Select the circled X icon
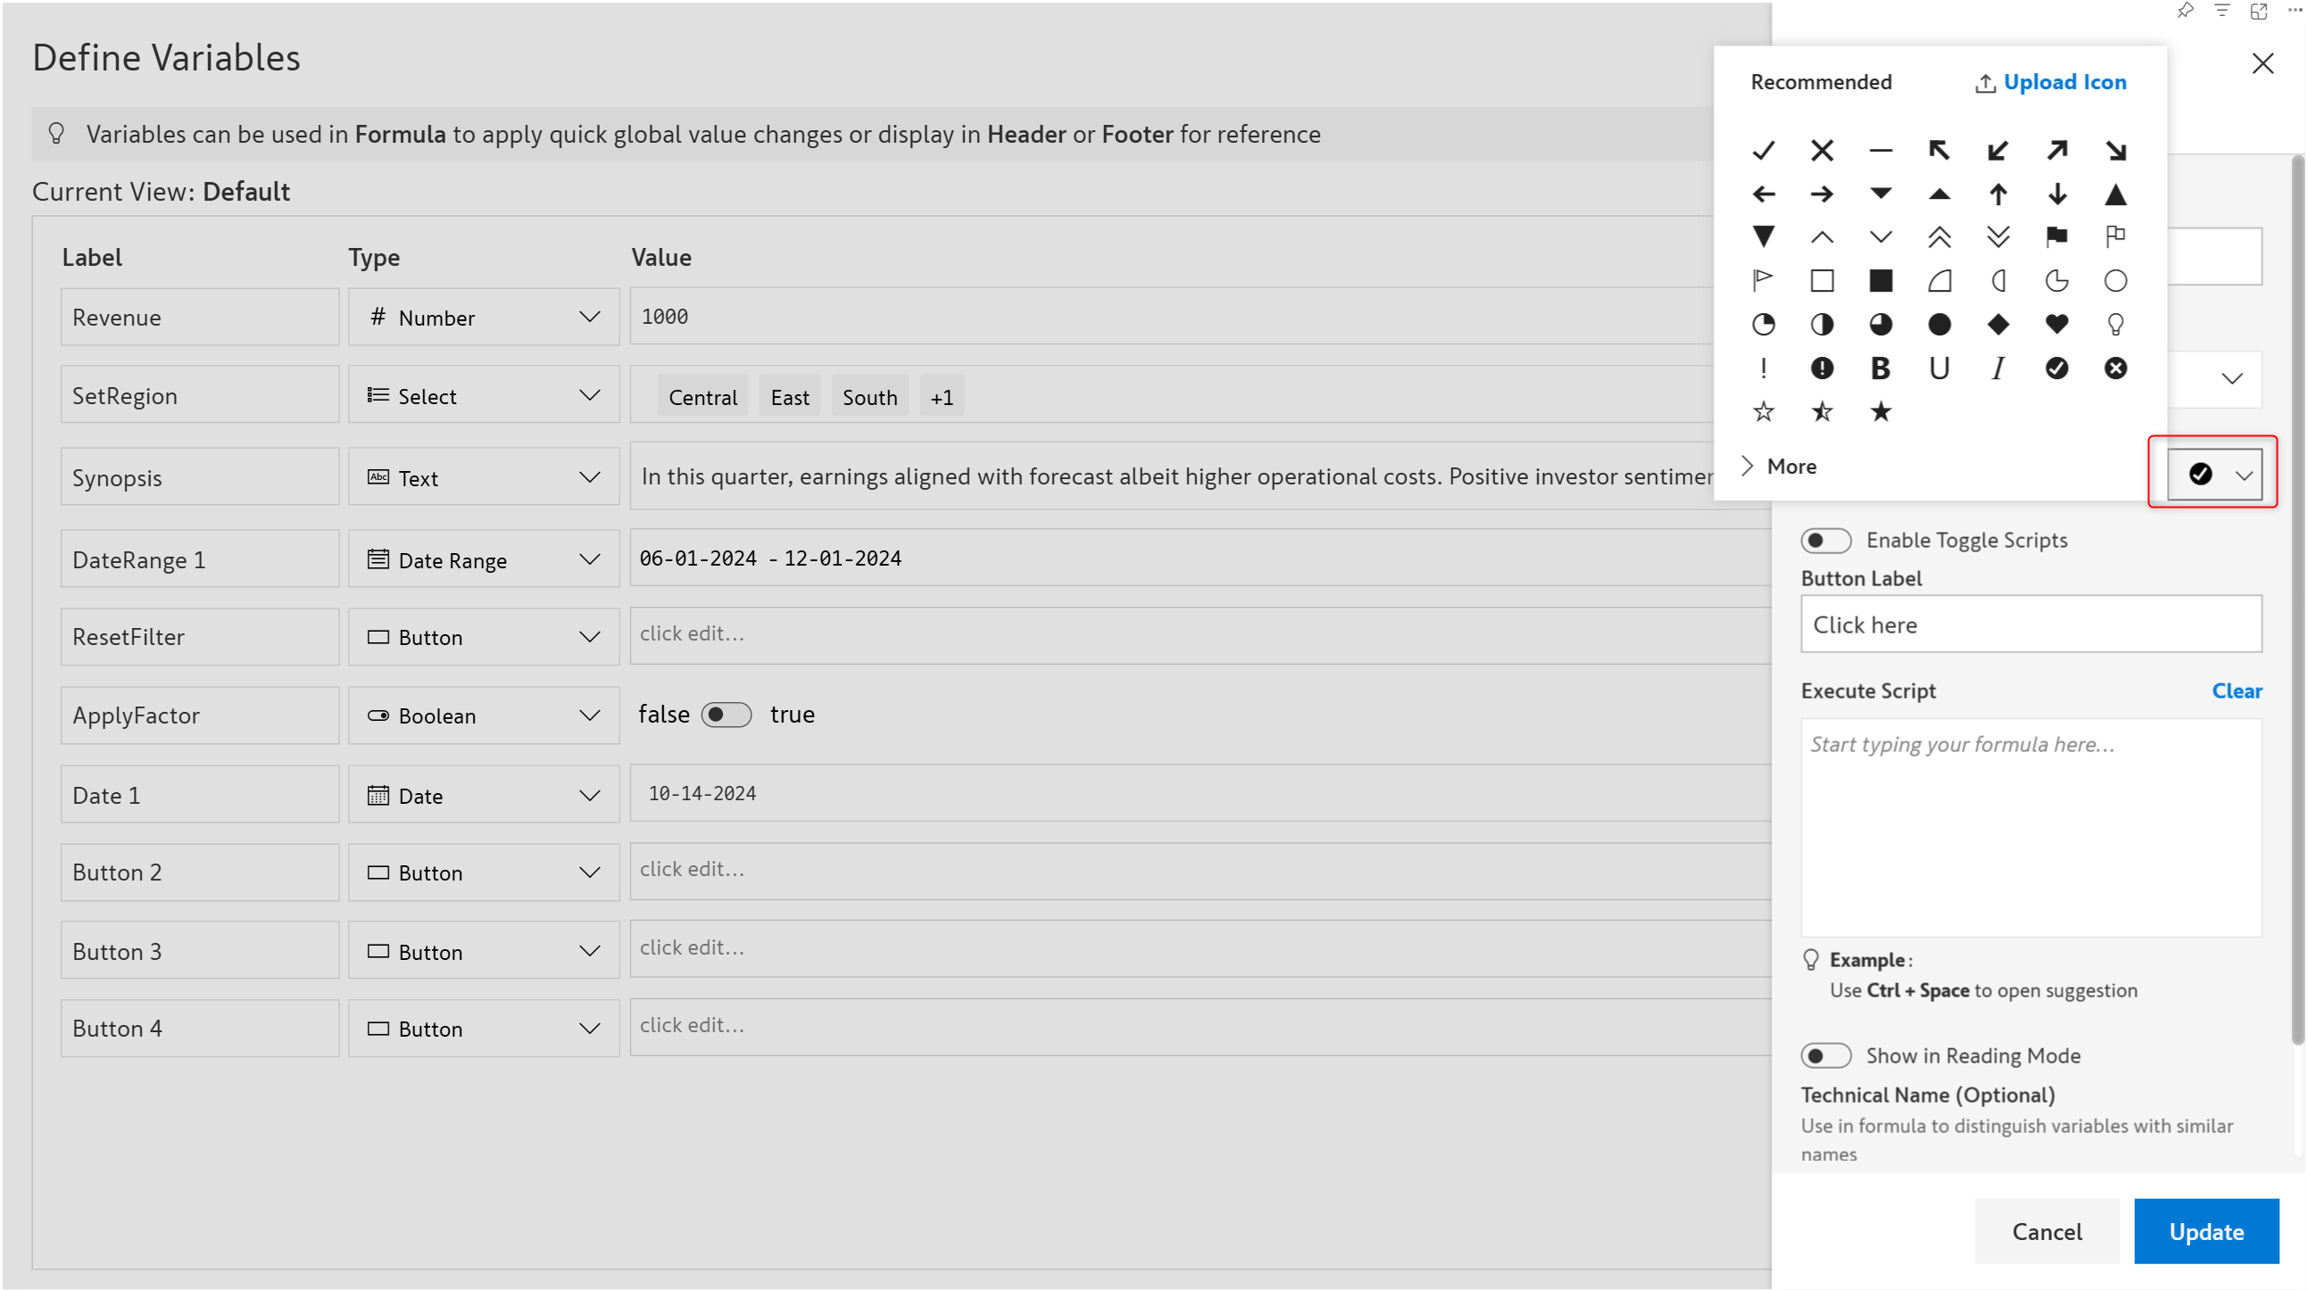 [x=2114, y=368]
